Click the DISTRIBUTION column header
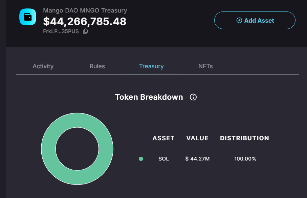Screen dimensions: 307x198 pyautogui.click(x=244, y=138)
